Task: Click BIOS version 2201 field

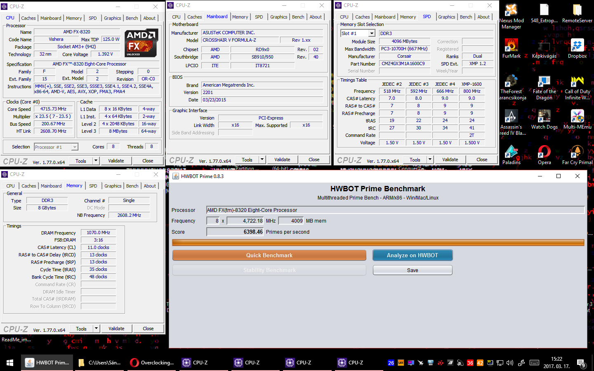Action: click(262, 92)
